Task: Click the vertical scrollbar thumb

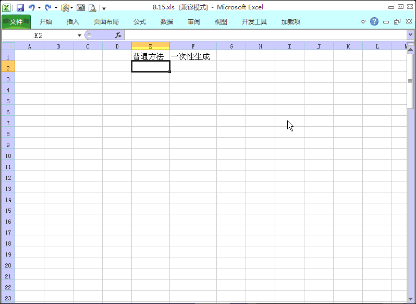Action: 410,81
